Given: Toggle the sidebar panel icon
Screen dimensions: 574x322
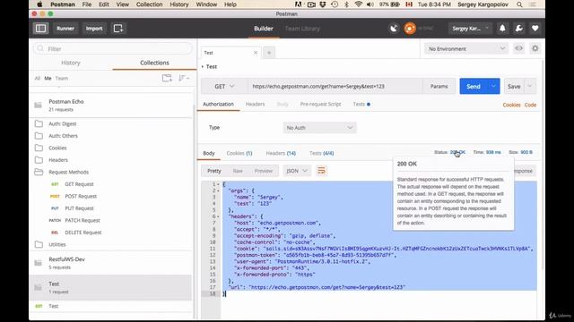Looking at the screenshot, I should [x=40, y=29].
